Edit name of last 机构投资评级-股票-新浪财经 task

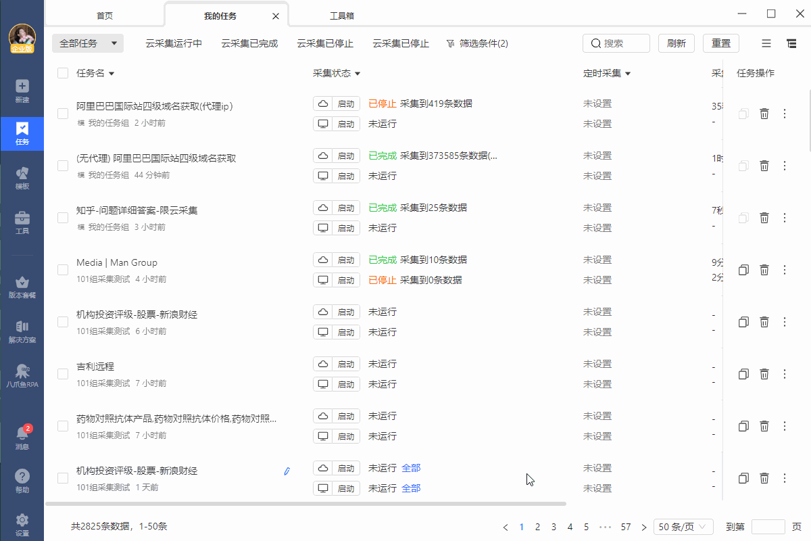pos(287,471)
